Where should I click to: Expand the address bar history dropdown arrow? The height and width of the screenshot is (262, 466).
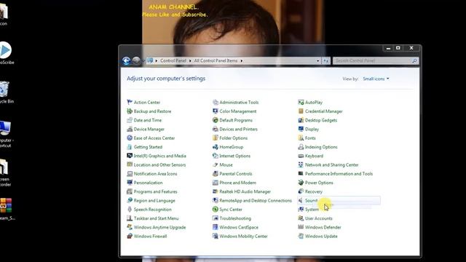[x=317, y=60]
